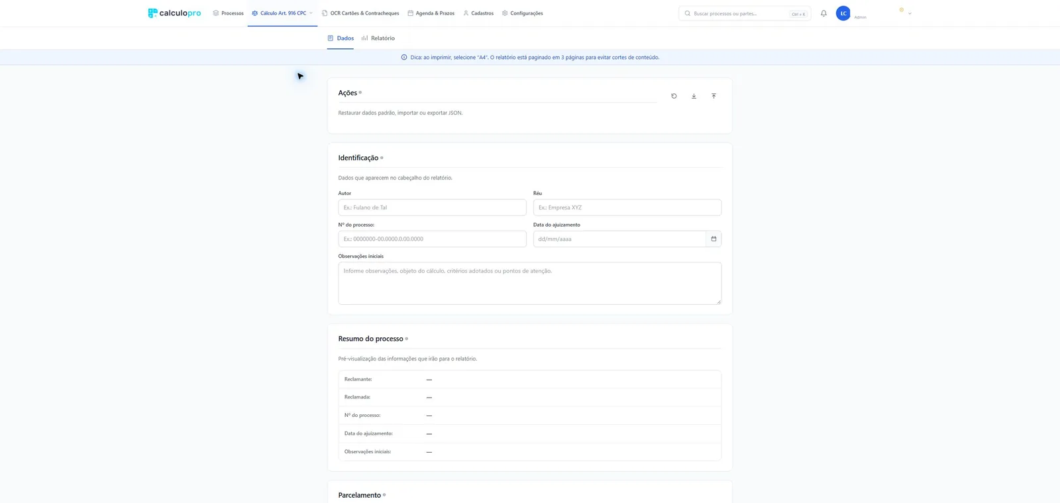Click the info dot next to Resumo do processo

407,339
